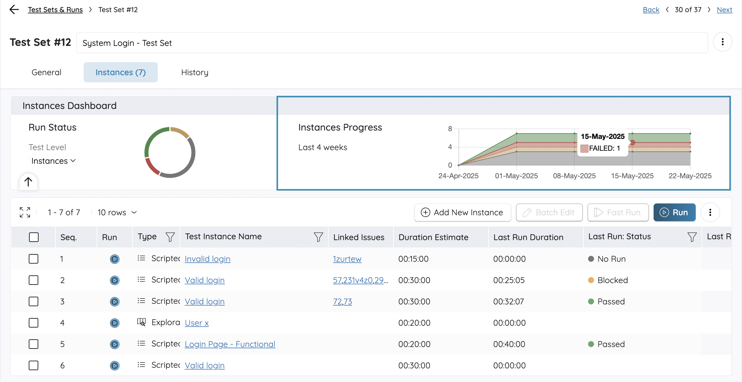Click Add New Instance button
This screenshot has height=382, width=742.
[462, 212]
